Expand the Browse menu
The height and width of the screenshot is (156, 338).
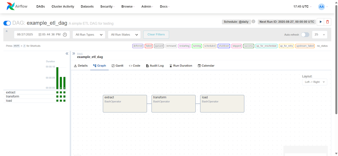tap(128, 7)
